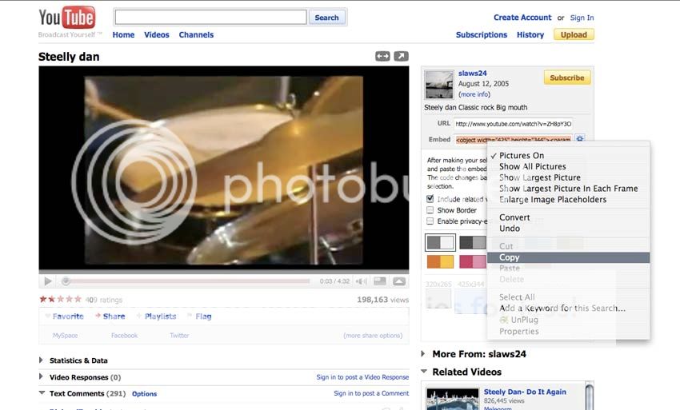Click more share options link
680x410 pixels.
(x=373, y=336)
